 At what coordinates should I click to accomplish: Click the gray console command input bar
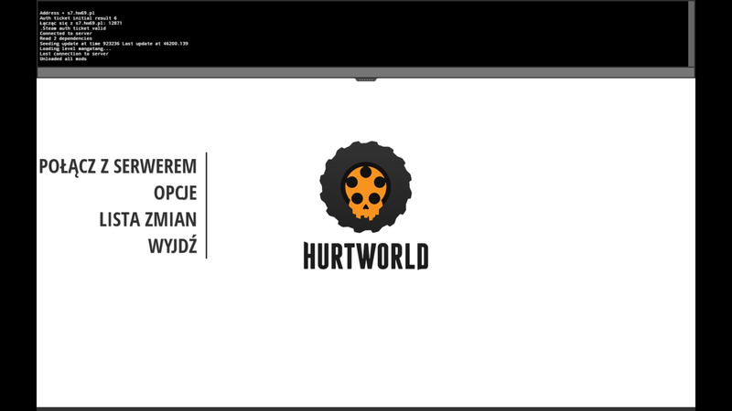365,72
